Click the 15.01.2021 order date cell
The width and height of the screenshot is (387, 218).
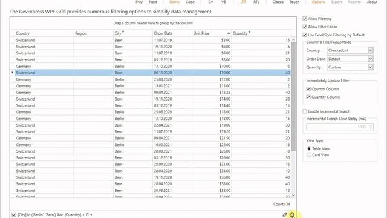pyautogui.click(x=172, y=86)
